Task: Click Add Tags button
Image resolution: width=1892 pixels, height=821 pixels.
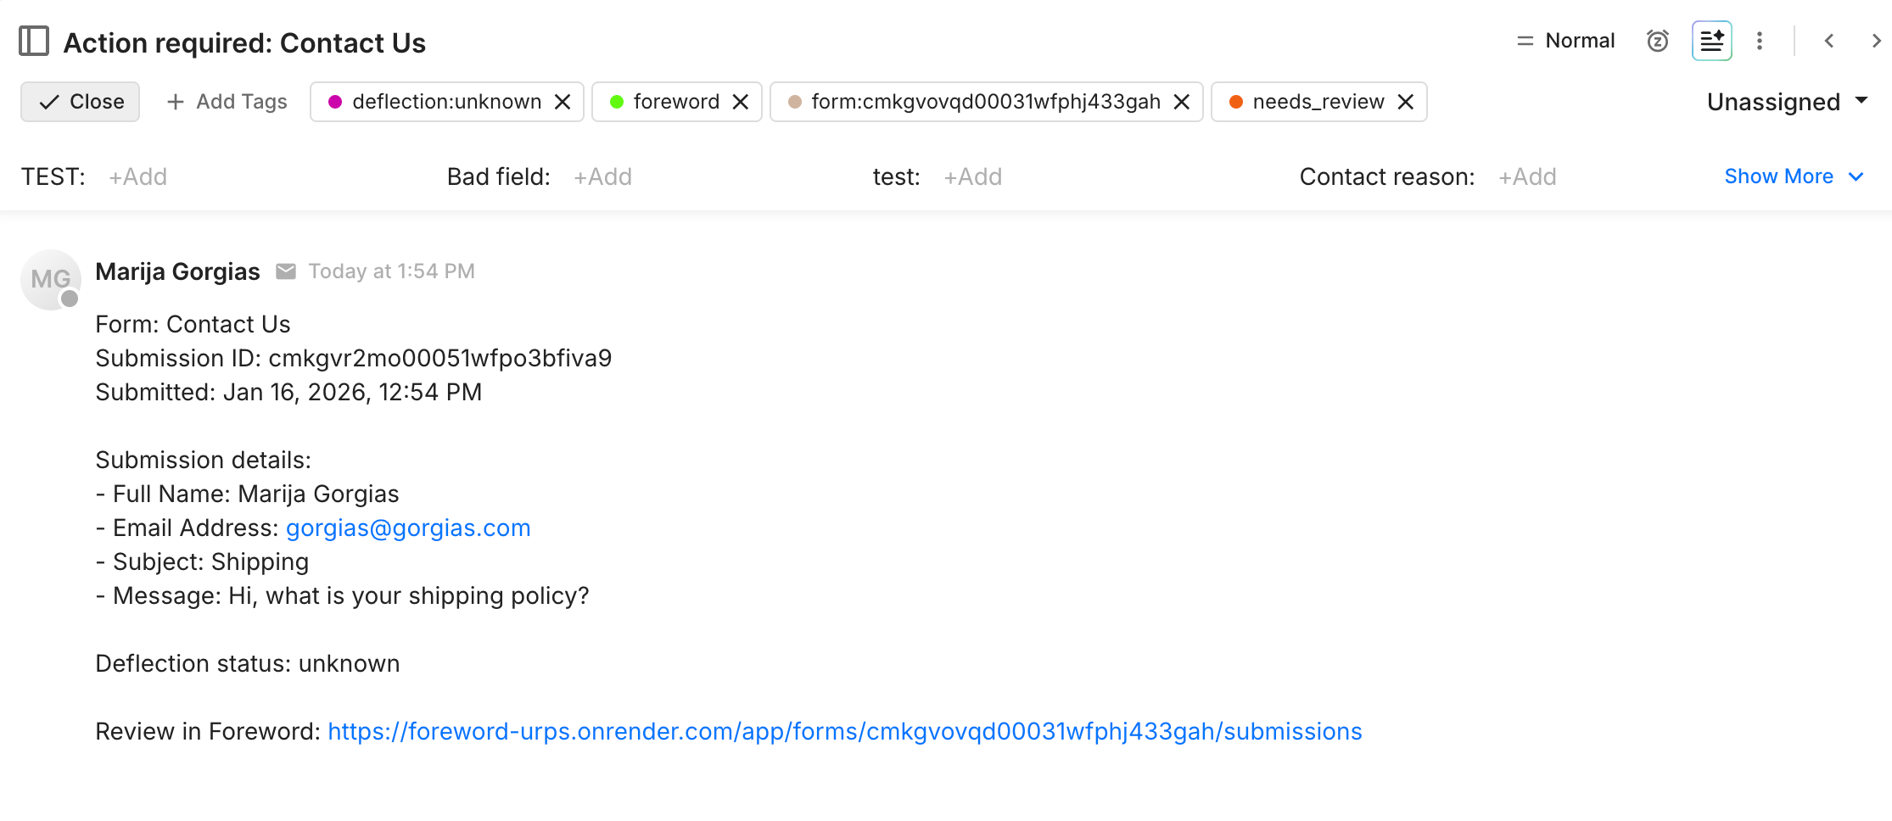Action: pyautogui.click(x=227, y=102)
